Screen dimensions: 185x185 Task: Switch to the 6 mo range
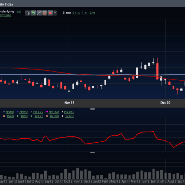tap(76, 13)
